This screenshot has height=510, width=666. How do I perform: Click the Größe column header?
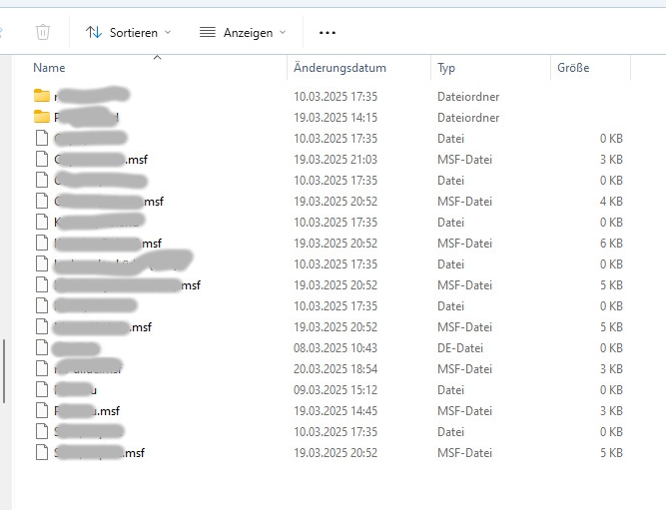(573, 68)
